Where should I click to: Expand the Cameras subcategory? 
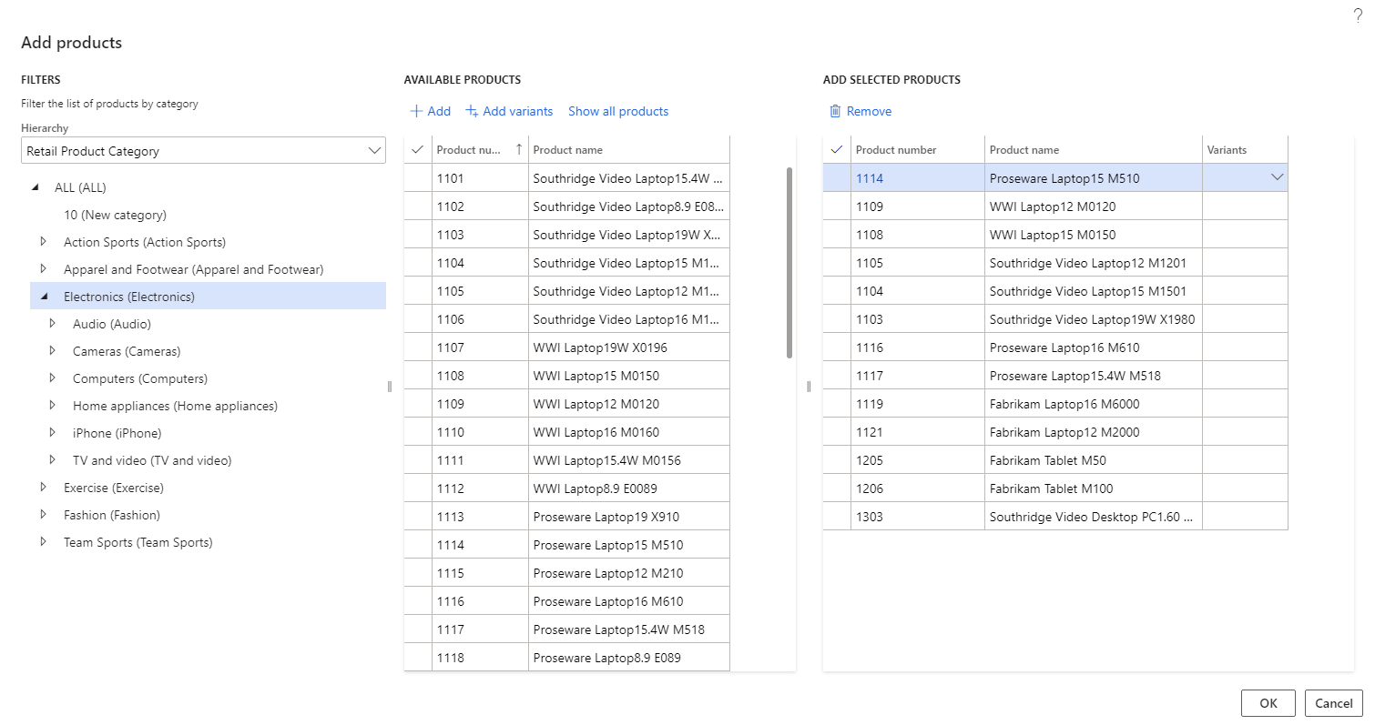coord(52,351)
